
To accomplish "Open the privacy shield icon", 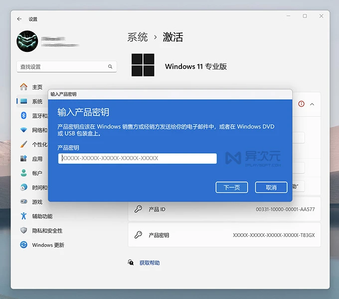I will [x=23, y=230].
